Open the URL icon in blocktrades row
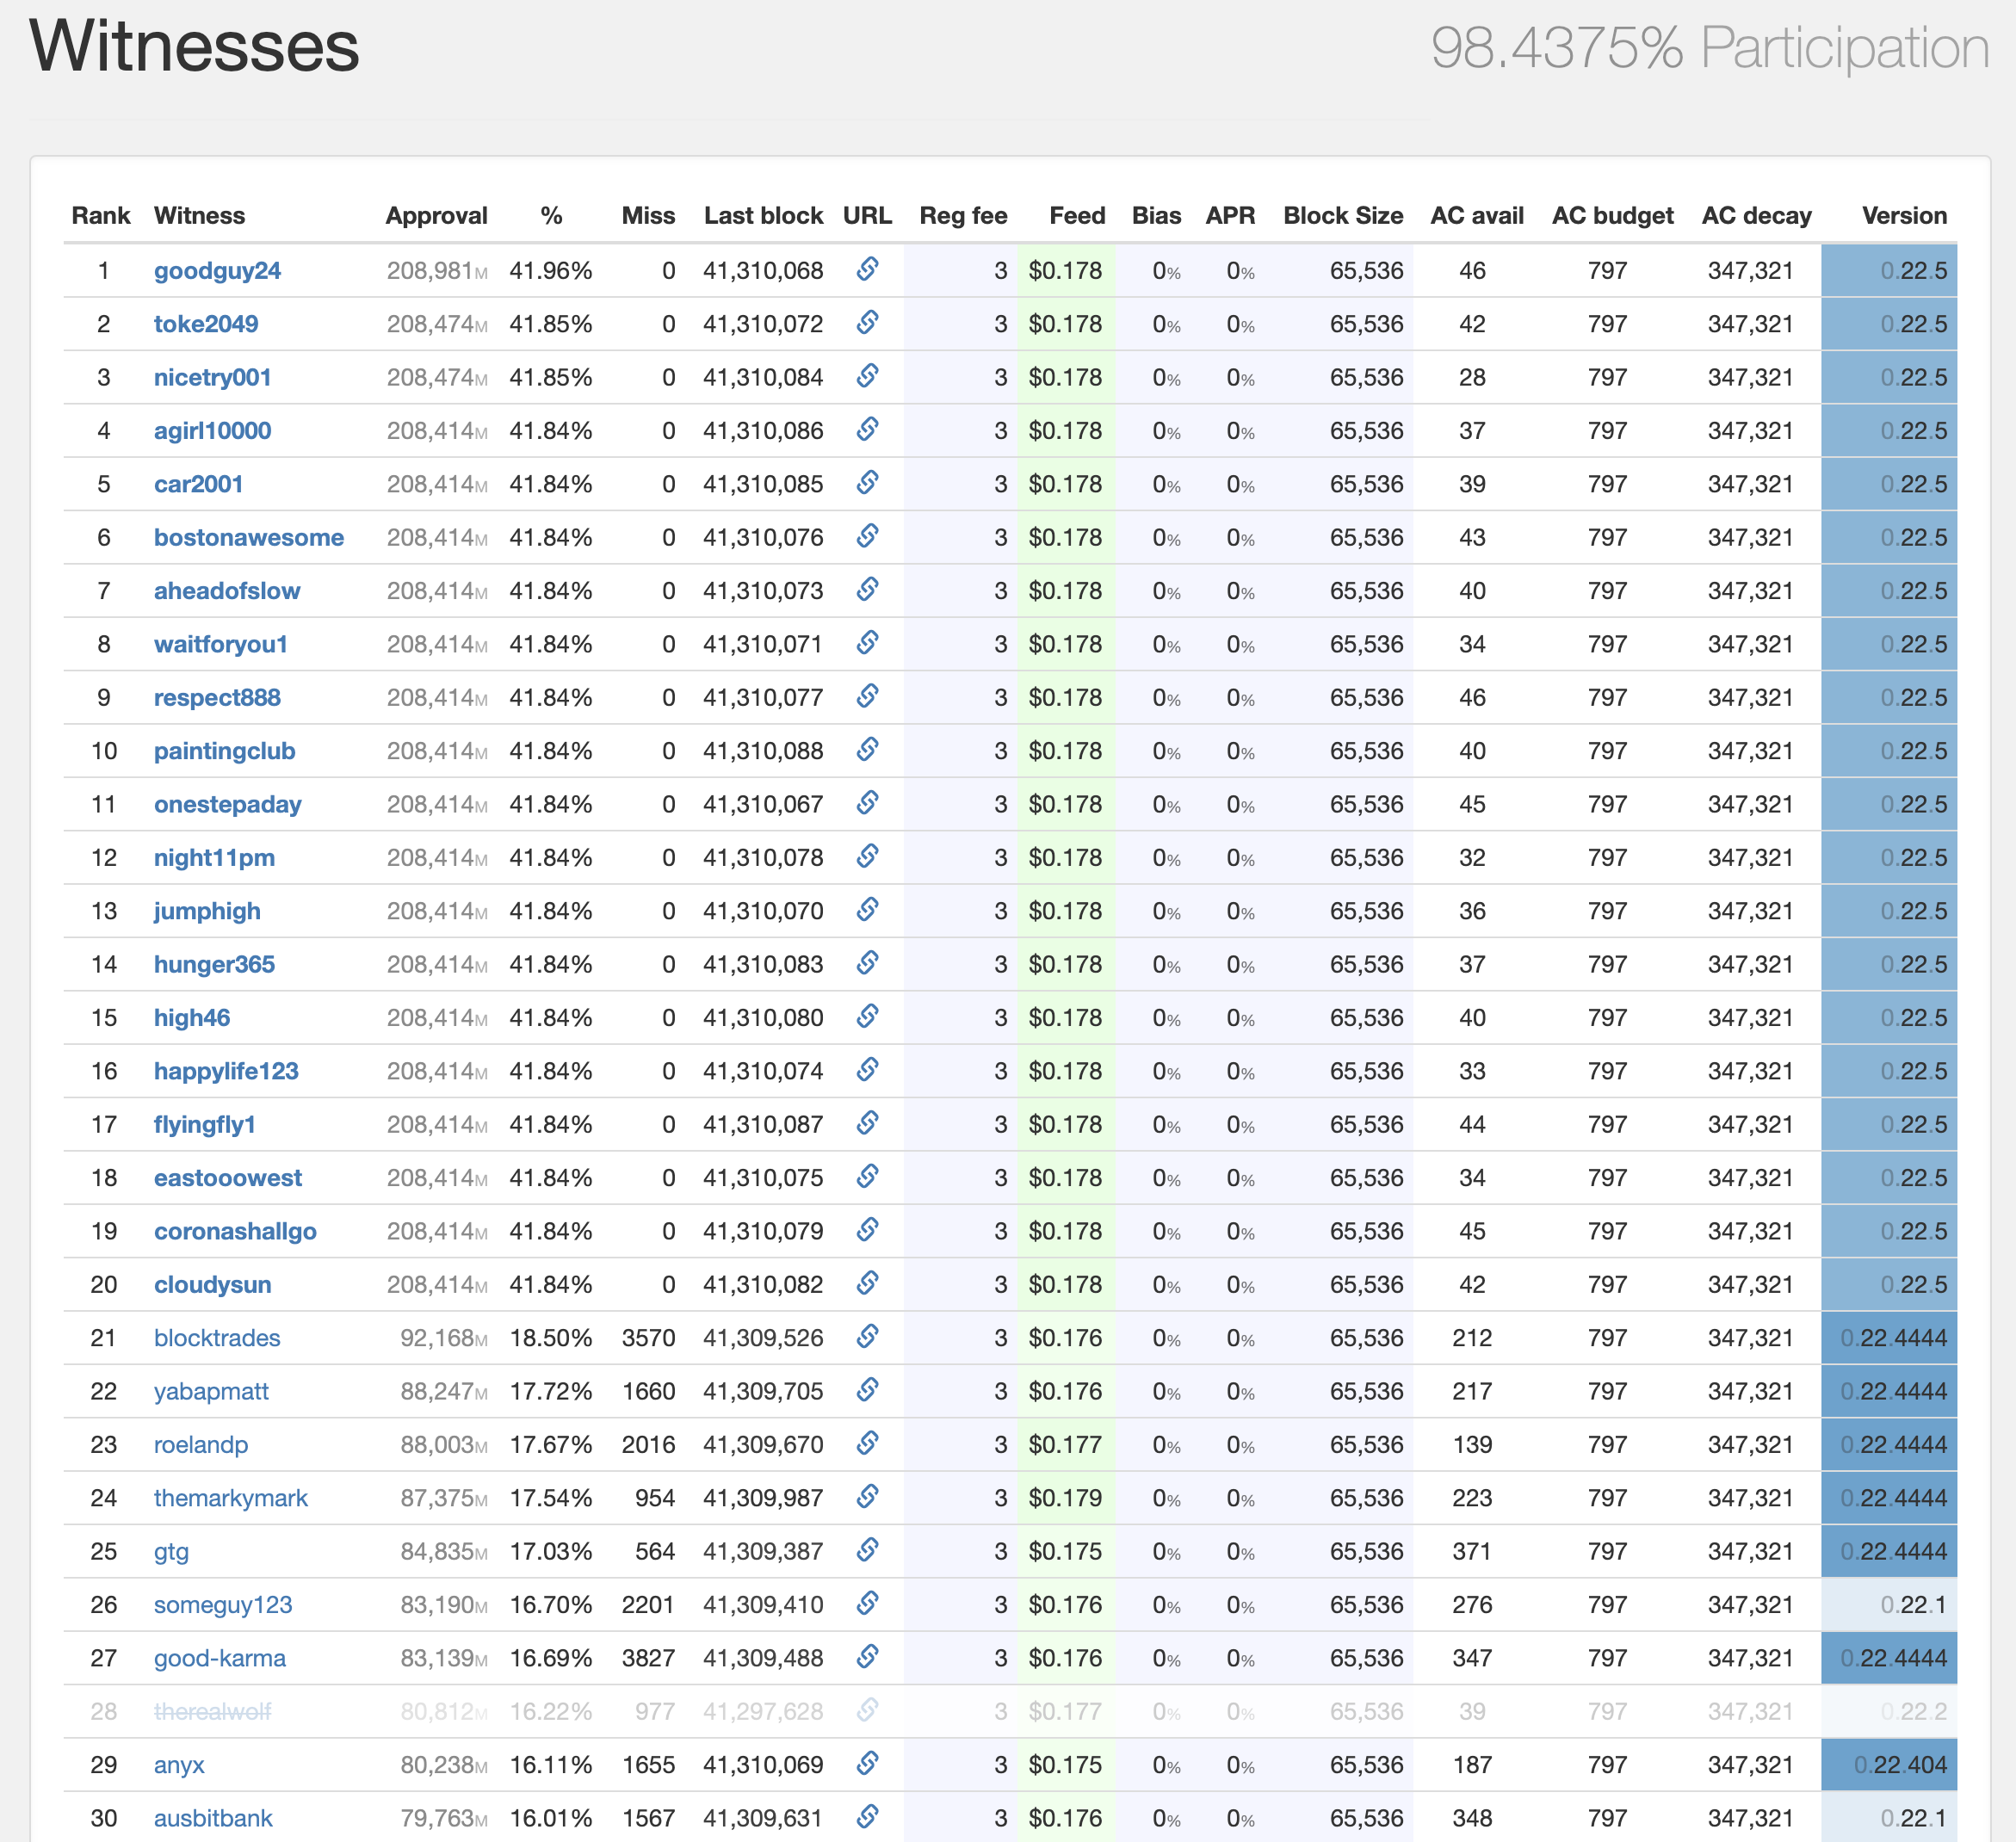The image size is (2016, 1842). click(x=867, y=1336)
